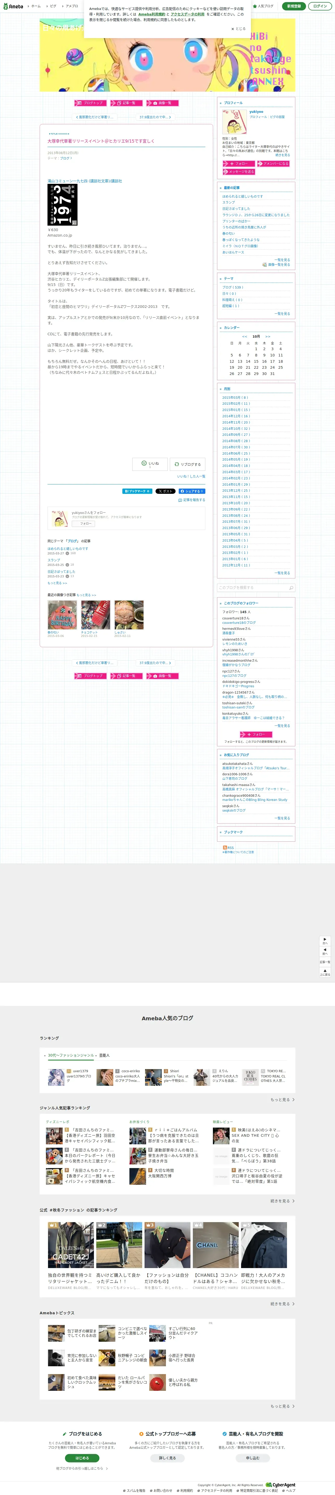Click 詳しく見る under 公式トップブロガーへ応募
This screenshot has height=1495, width=335.
pos(167,1458)
